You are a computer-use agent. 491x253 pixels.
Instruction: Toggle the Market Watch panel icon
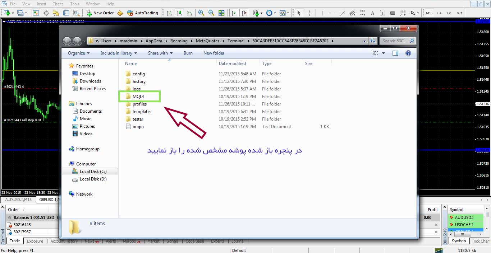(36, 13)
